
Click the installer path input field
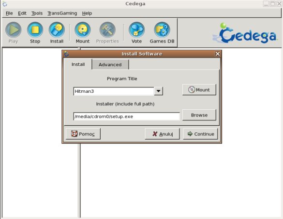point(127,117)
